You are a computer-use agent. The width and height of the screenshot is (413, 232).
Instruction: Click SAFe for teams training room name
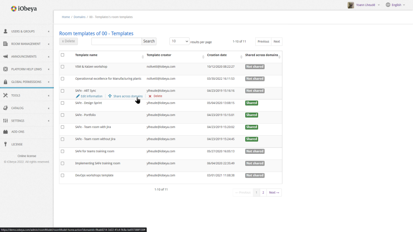pyautogui.click(x=94, y=151)
